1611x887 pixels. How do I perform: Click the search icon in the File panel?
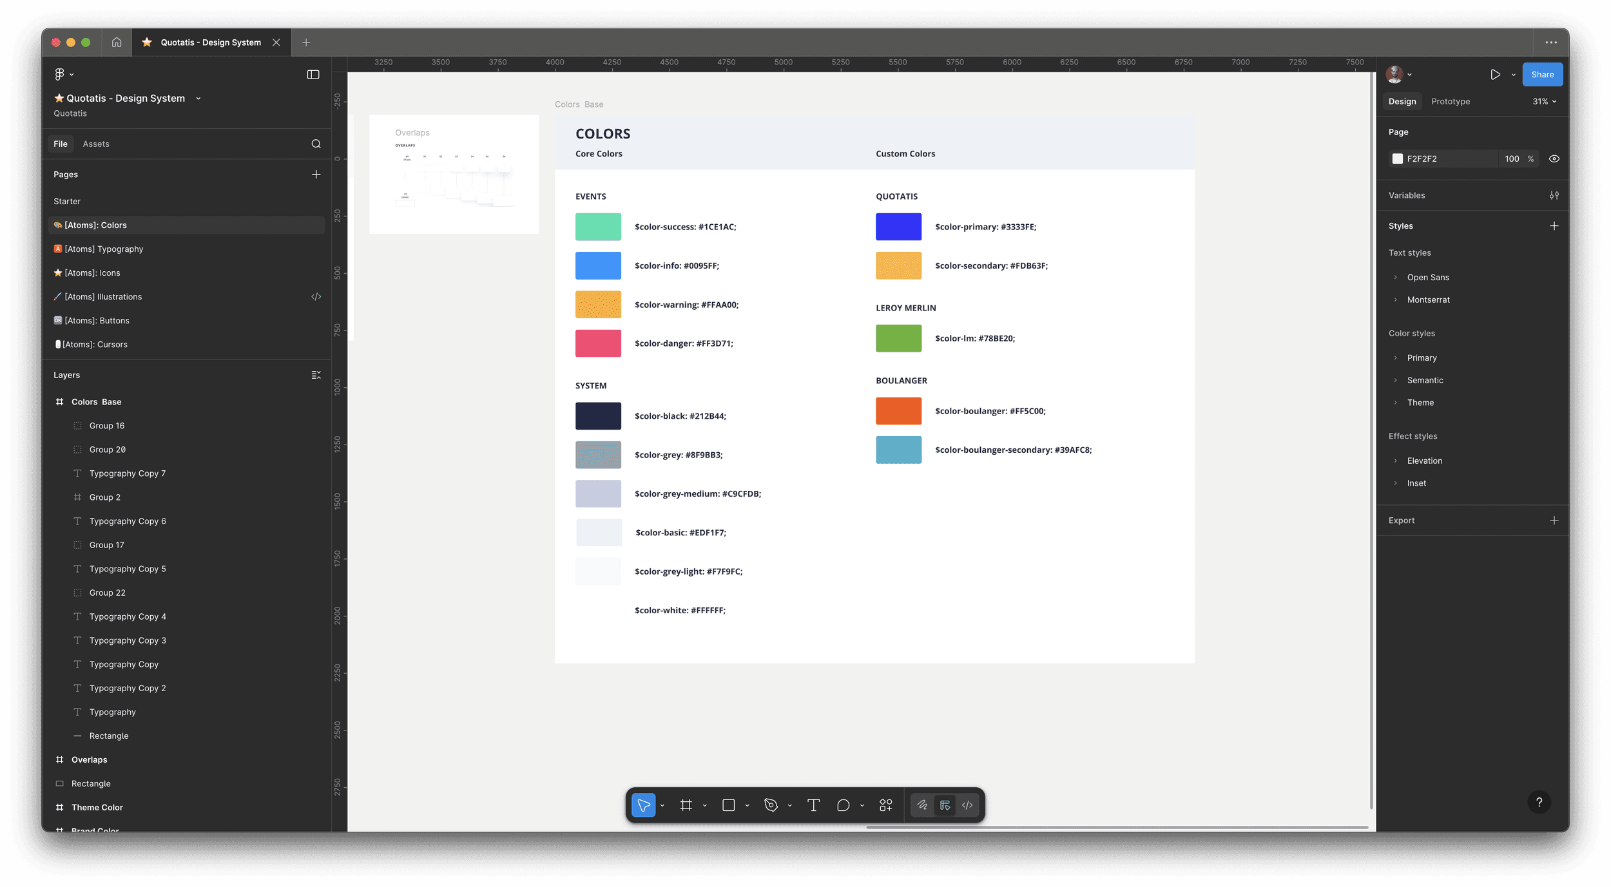(x=316, y=144)
